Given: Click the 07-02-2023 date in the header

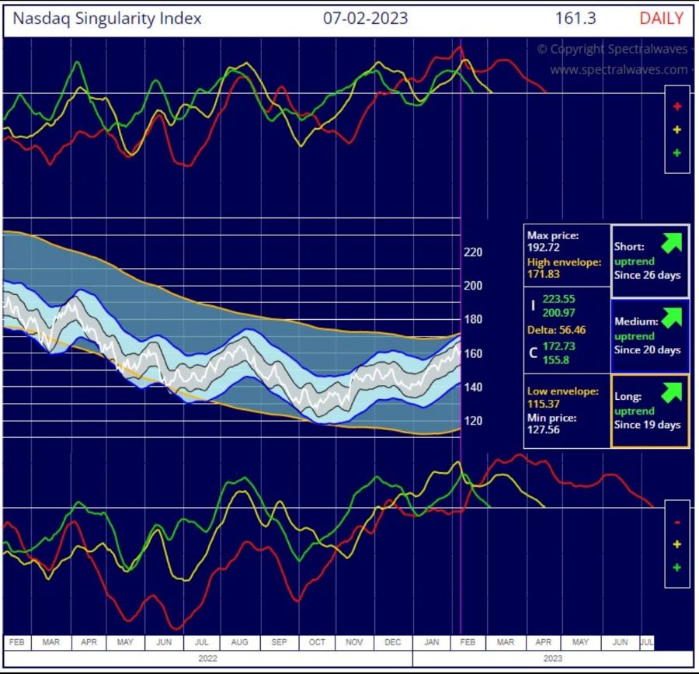Looking at the screenshot, I should 365,19.
